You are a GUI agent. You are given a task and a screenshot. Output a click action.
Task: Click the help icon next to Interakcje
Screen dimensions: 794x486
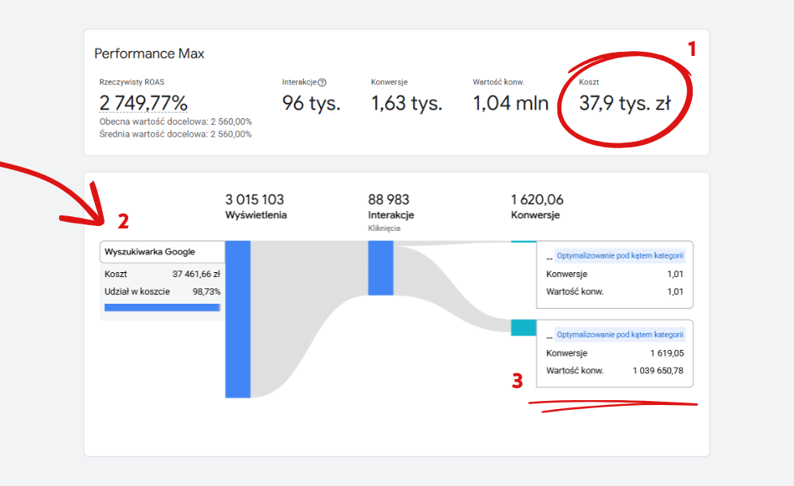[x=322, y=83]
